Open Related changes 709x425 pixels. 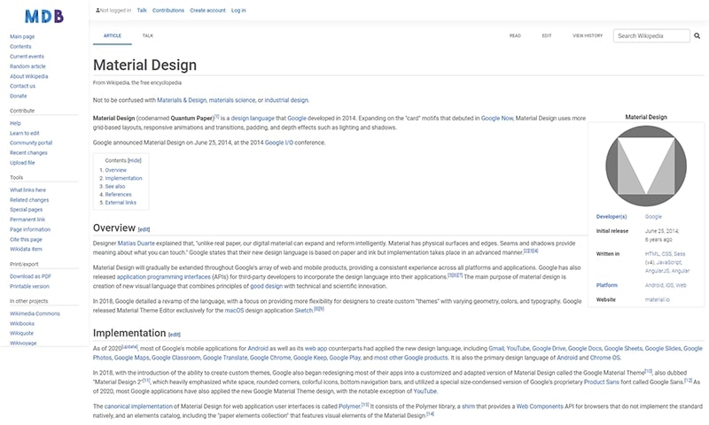tap(29, 200)
